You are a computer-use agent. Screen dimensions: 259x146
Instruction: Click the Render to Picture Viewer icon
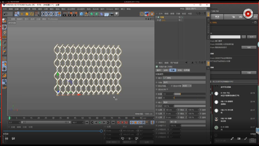pos(70,14)
